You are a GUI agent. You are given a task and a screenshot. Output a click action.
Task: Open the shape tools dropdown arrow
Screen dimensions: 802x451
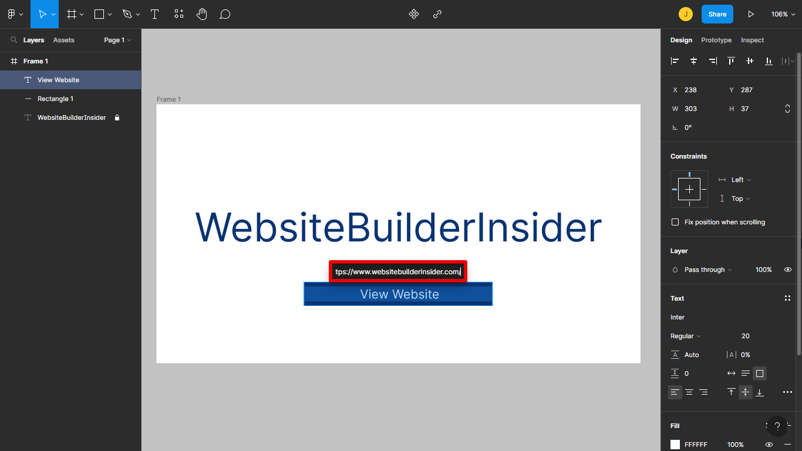(110, 14)
